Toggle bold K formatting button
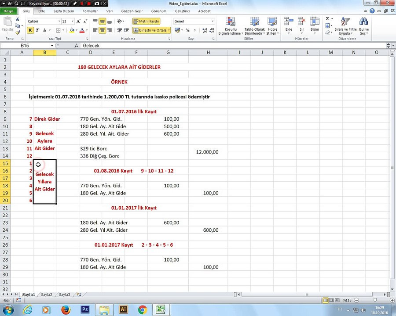Image resolution: width=396 pixels, height=316 pixels. 30,30
